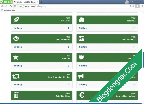The image size is (144, 104).
Task: Click the trash can icon on Auto Xóa Status
Action: click(x=16, y=95)
